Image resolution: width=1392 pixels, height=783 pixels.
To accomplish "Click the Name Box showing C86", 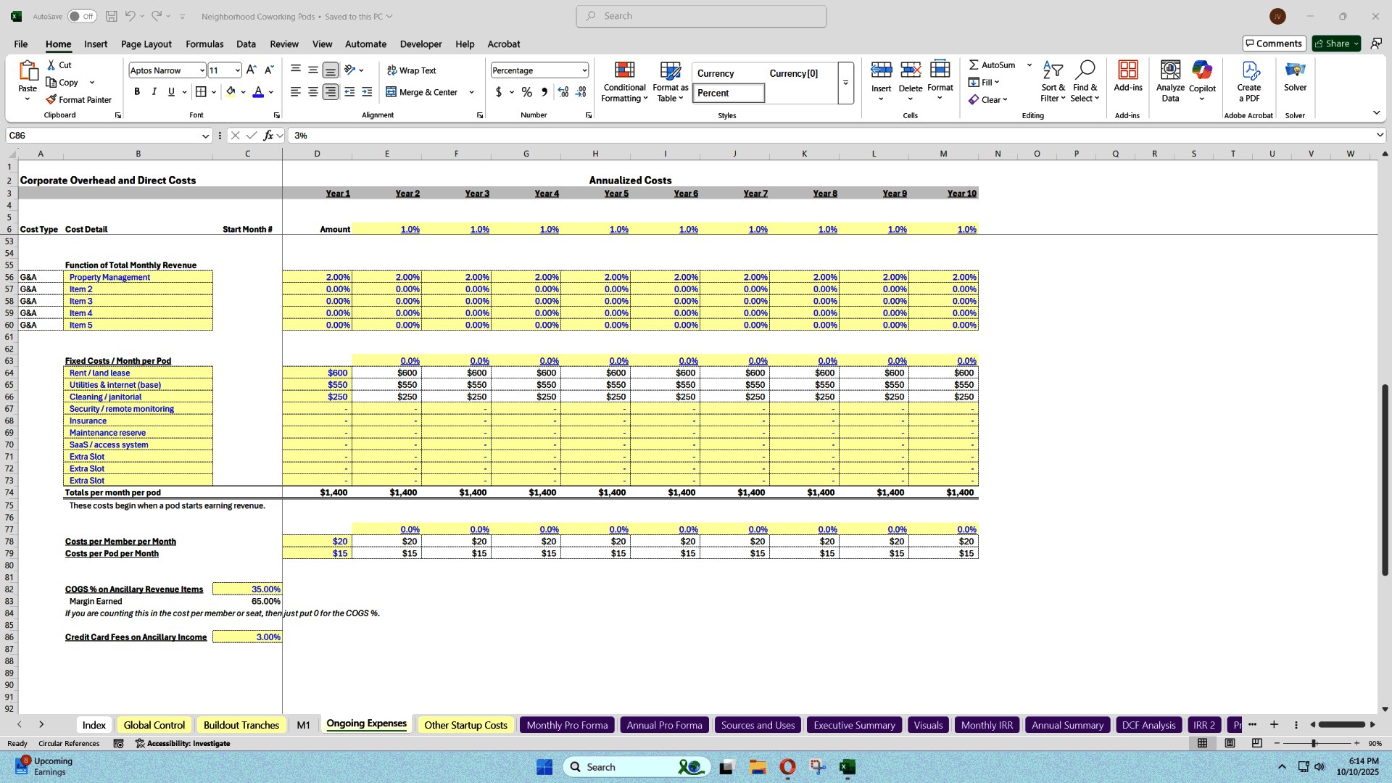I will click(101, 136).
